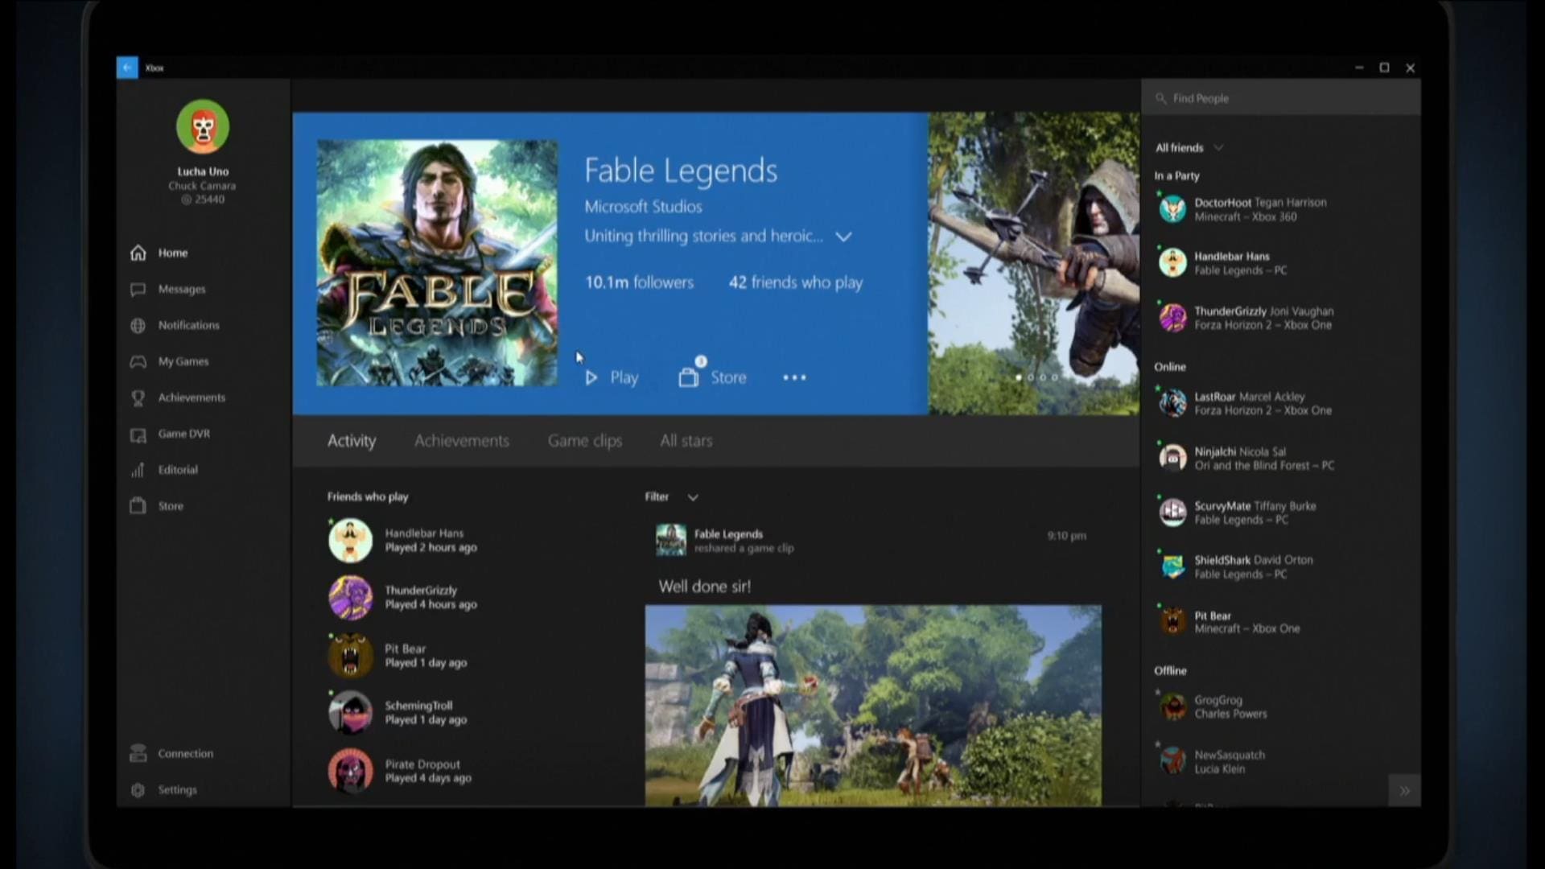Open Notifications globe icon

pyautogui.click(x=138, y=325)
